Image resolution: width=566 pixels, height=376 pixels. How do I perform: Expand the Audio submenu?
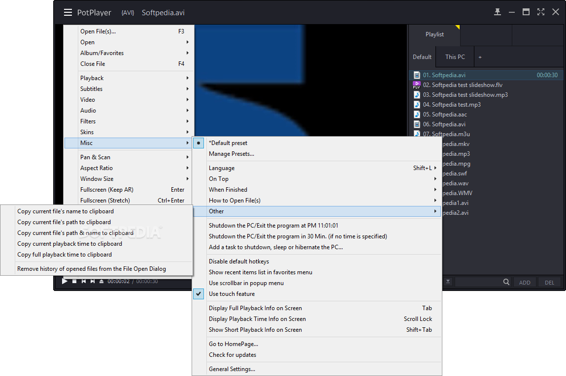[128, 111]
